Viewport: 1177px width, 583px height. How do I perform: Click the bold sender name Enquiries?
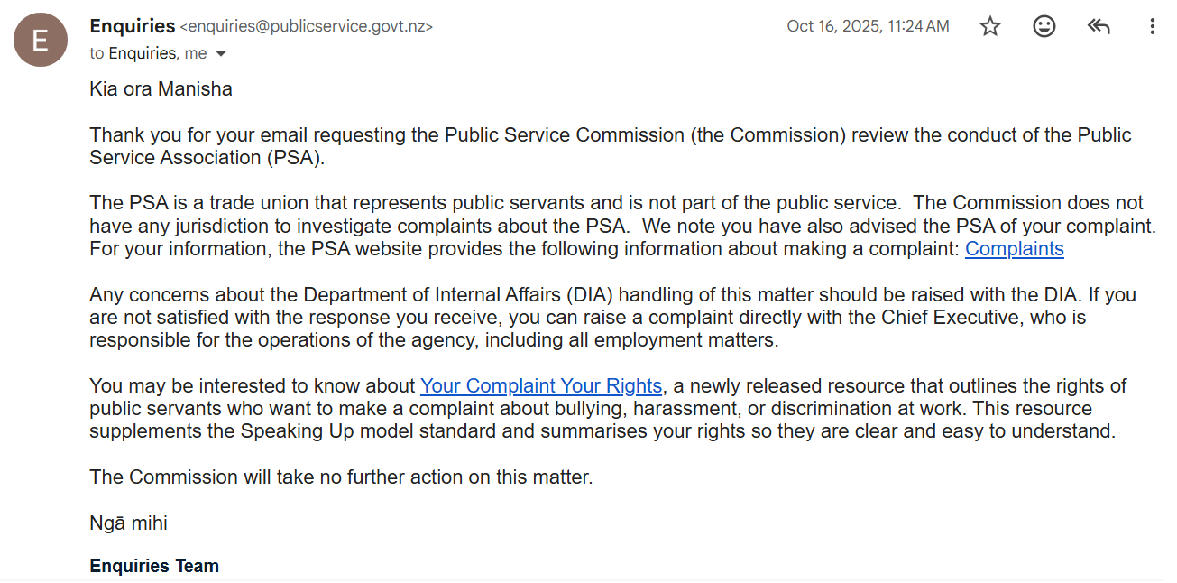133,26
